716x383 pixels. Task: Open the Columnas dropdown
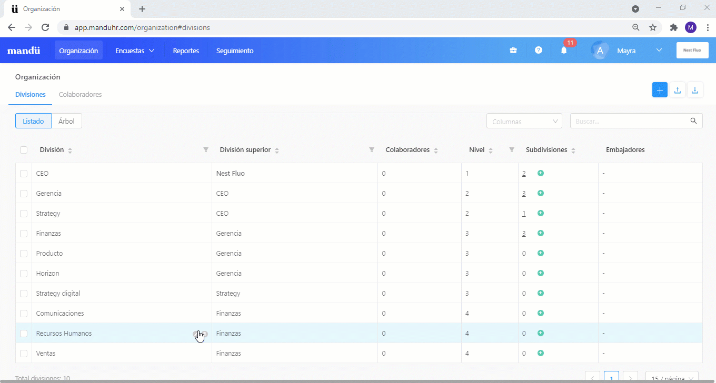click(524, 121)
